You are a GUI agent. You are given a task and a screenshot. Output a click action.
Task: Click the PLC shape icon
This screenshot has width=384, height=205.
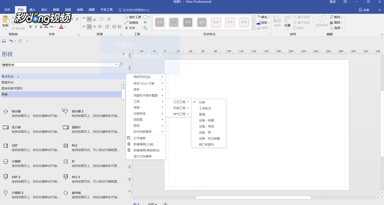(66, 146)
